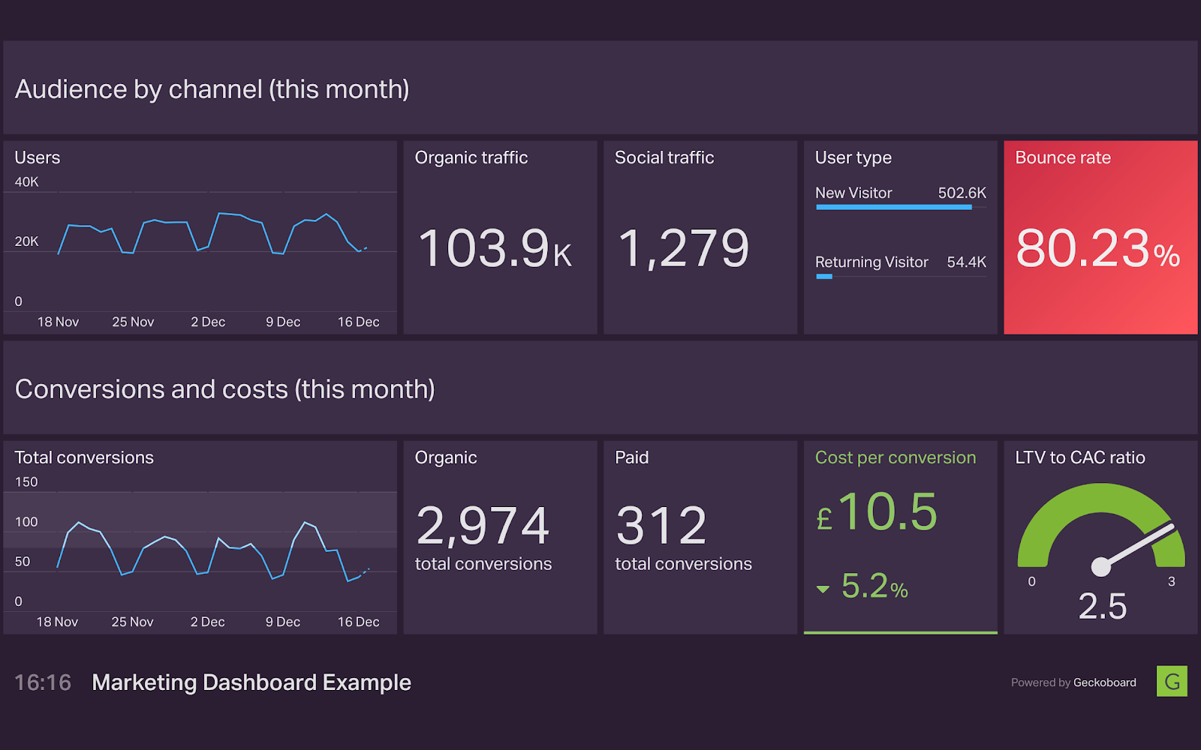Screen dimensions: 1201x750
Task: Click the Marketing Dashboard Example title
Action: 251,682
